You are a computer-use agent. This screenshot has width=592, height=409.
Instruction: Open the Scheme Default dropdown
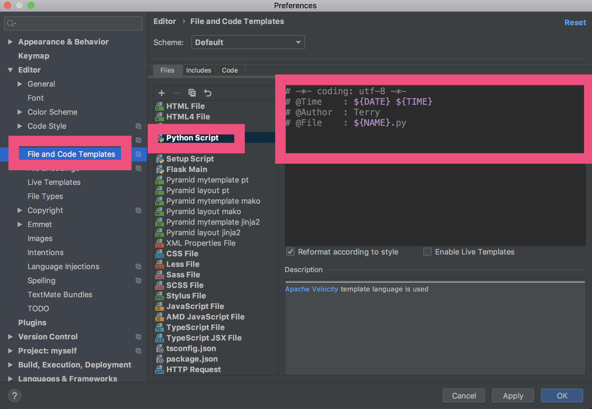click(x=248, y=42)
